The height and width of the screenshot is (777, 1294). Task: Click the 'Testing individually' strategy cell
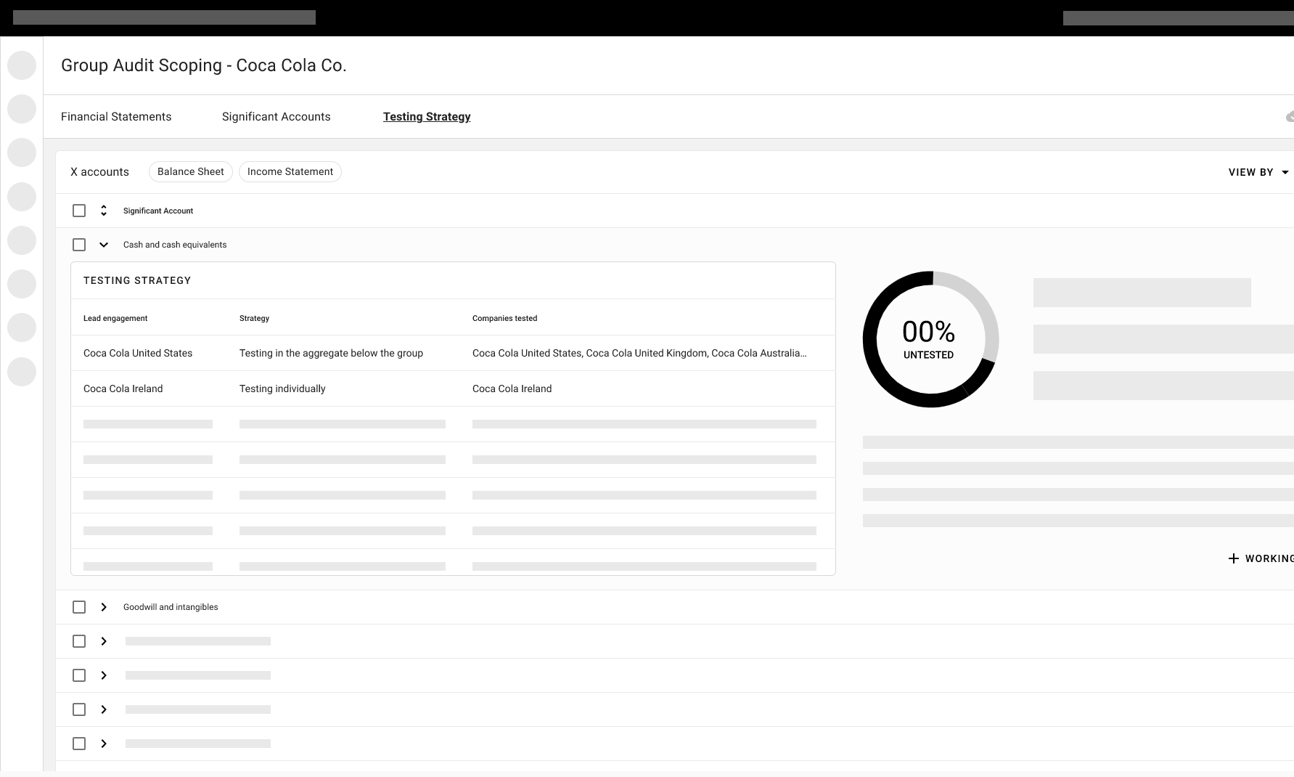click(x=282, y=388)
